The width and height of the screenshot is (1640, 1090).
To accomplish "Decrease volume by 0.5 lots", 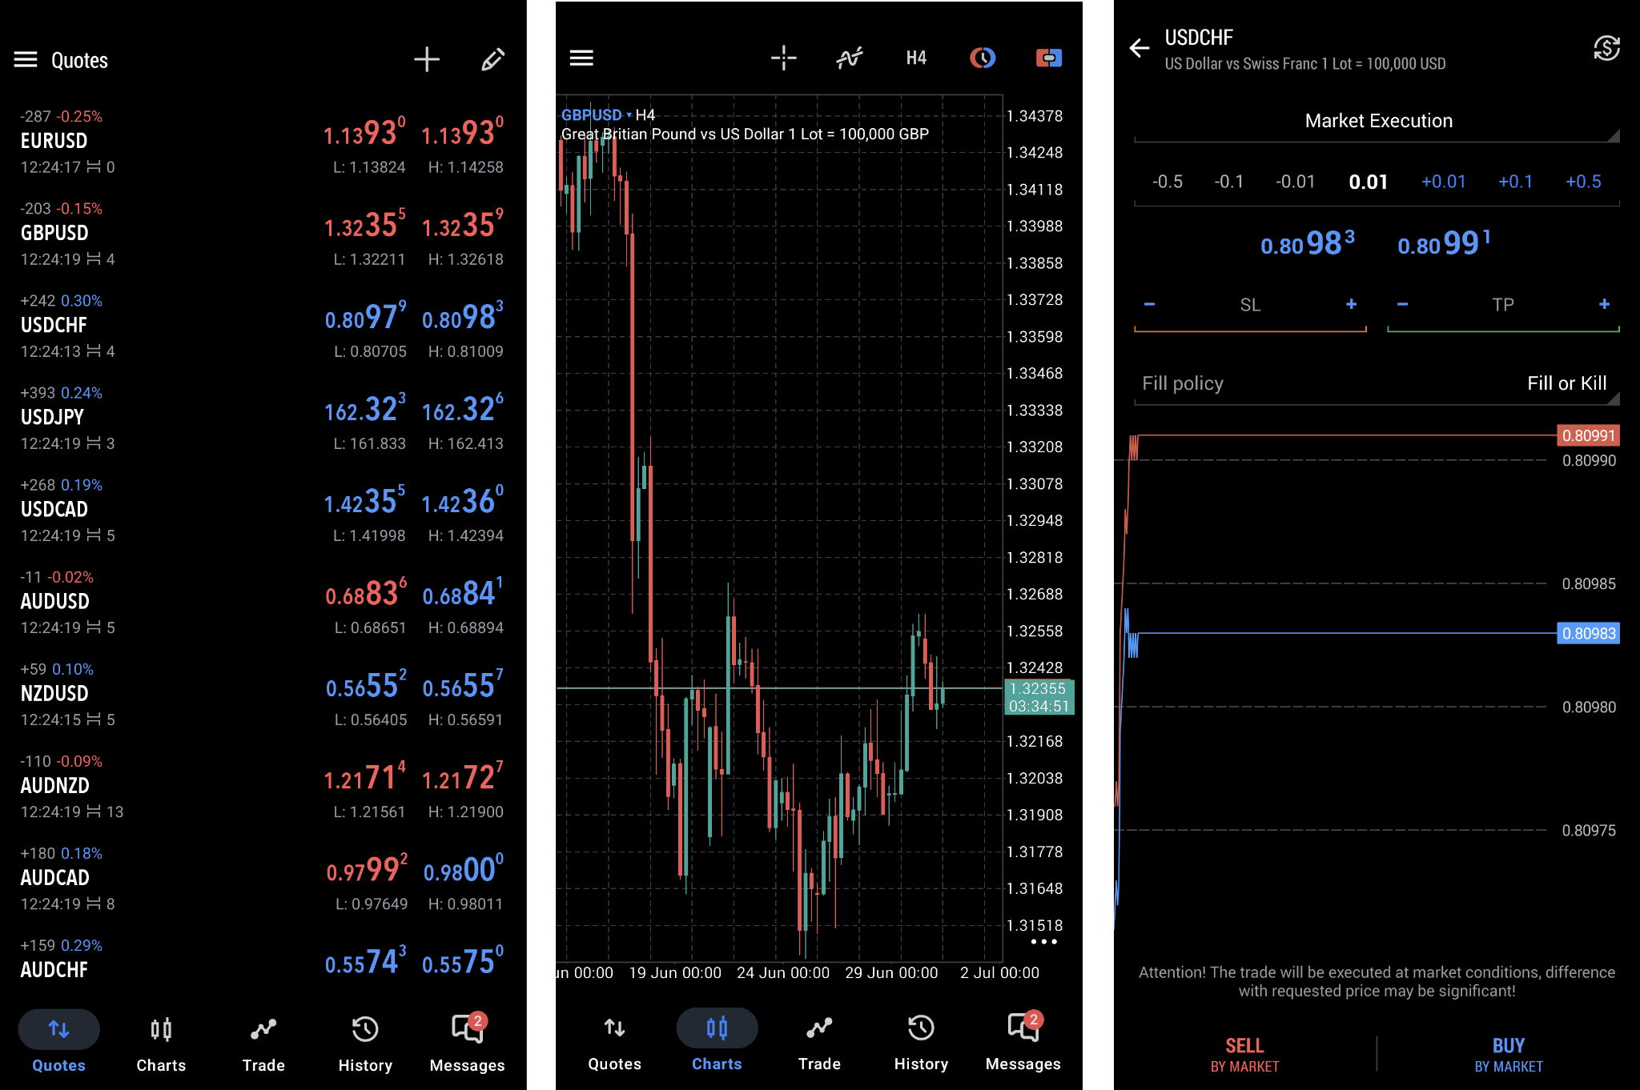I will (1168, 182).
